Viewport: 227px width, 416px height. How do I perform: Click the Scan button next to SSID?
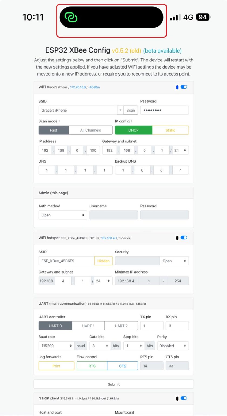coord(131,110)
